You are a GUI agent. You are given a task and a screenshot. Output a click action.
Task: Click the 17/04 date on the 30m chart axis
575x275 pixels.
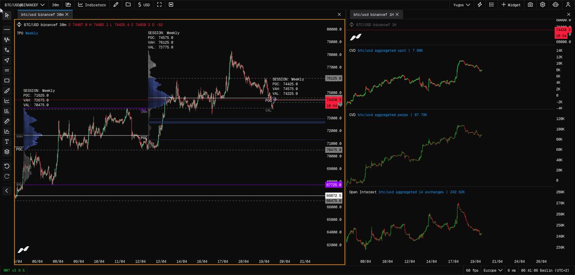(x=222, y=262)
